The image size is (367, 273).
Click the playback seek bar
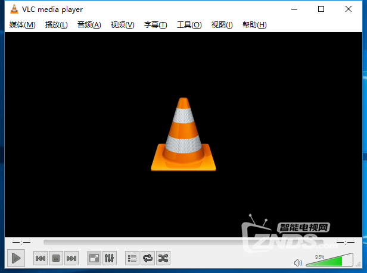point(183,243)
